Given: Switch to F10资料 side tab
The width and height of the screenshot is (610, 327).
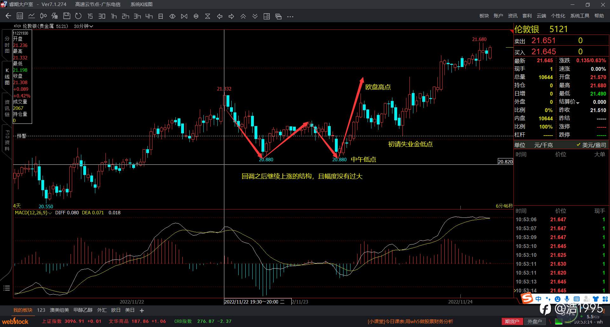Looking at the screenshot, I should [x=7, y=140].
